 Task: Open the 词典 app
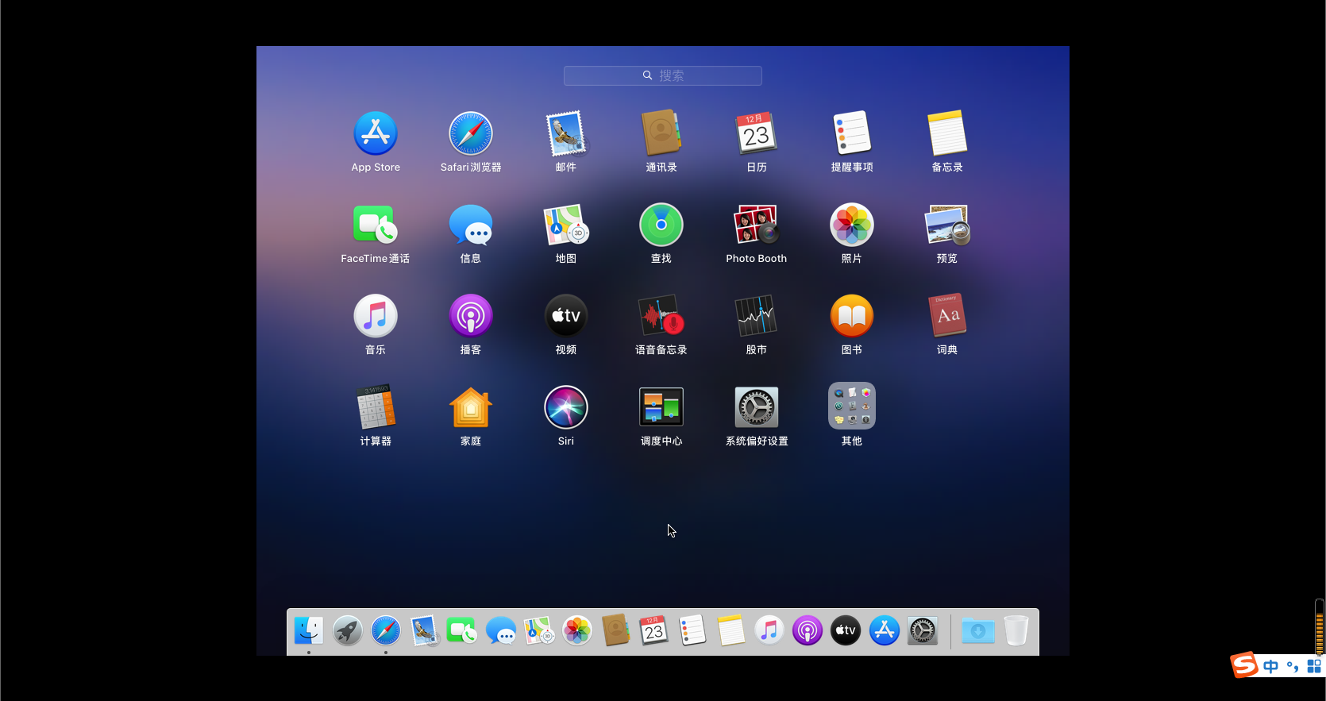[x=947, y=316]
